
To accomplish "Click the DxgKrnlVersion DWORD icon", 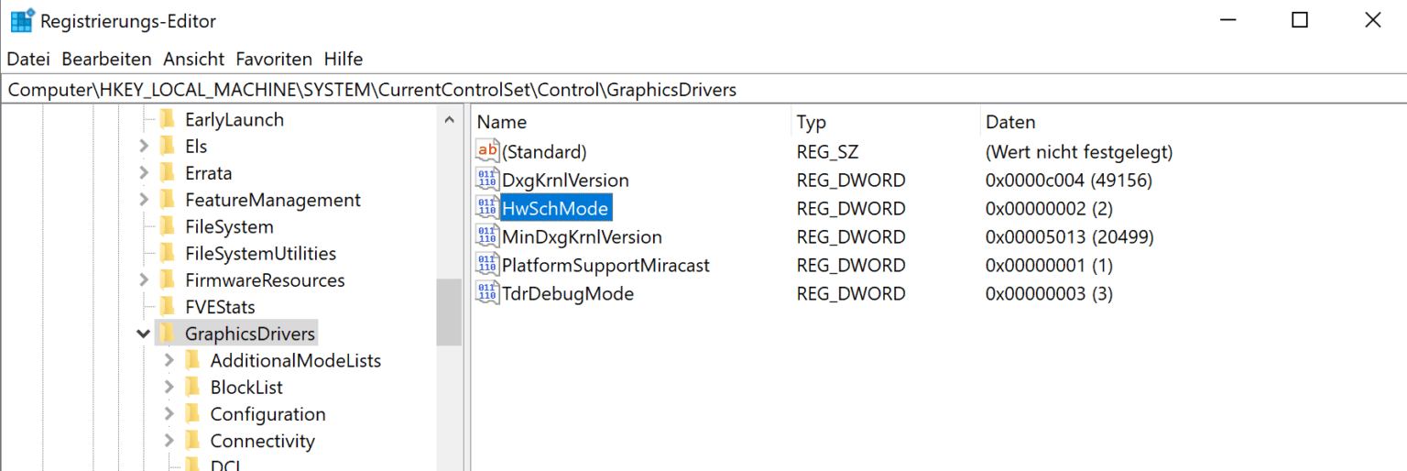I will click(x=487, y=180).
